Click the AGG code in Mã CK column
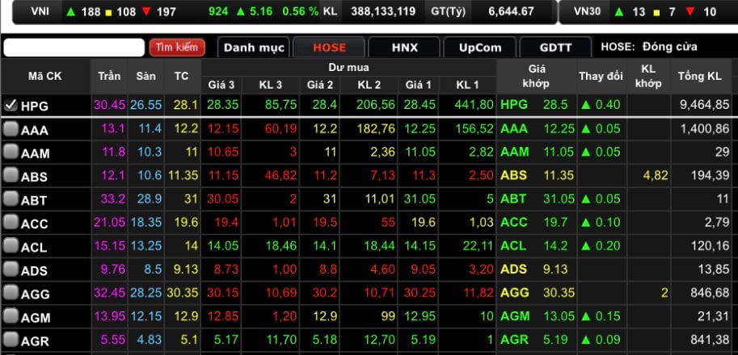Image resolution: width=738 pixels, height=355 pixels. click(x=36, y=294)
